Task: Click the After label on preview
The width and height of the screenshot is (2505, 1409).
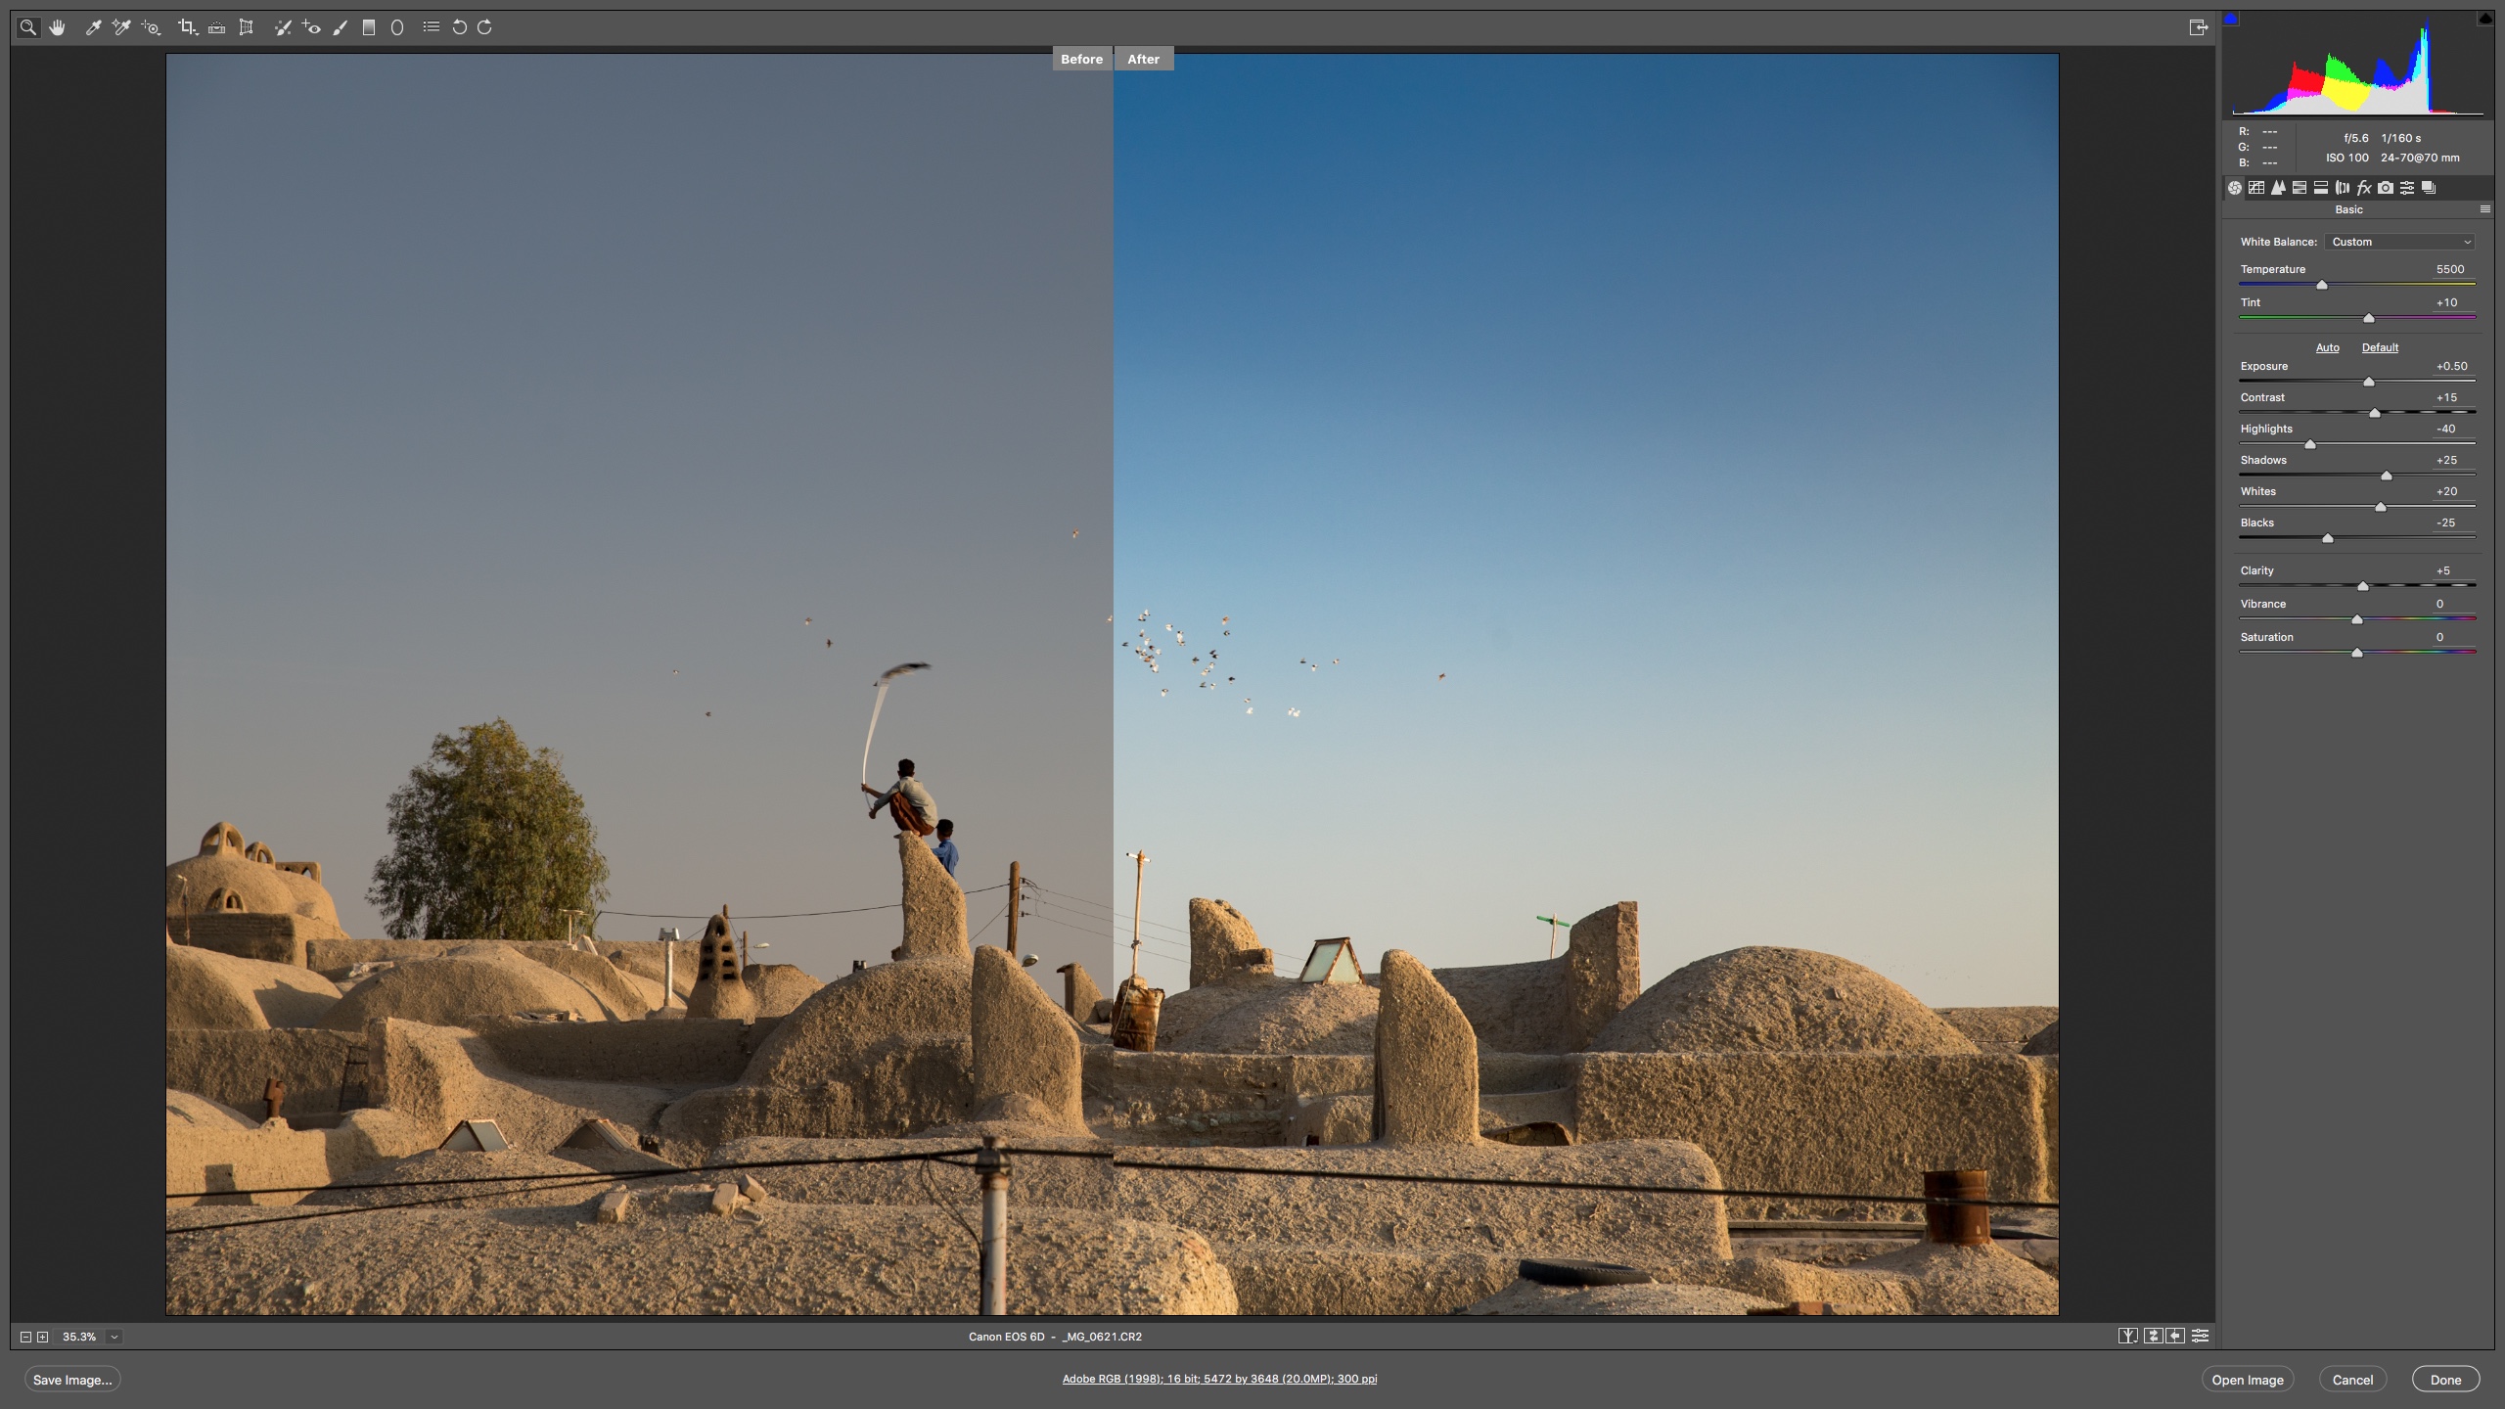Action: pyautogui.click(x=1143, y=59)
